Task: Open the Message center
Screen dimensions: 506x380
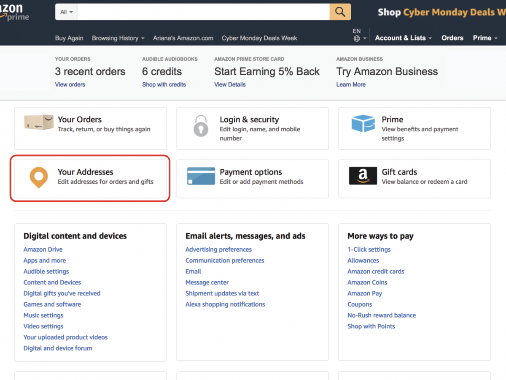Action: click(207, 282)
